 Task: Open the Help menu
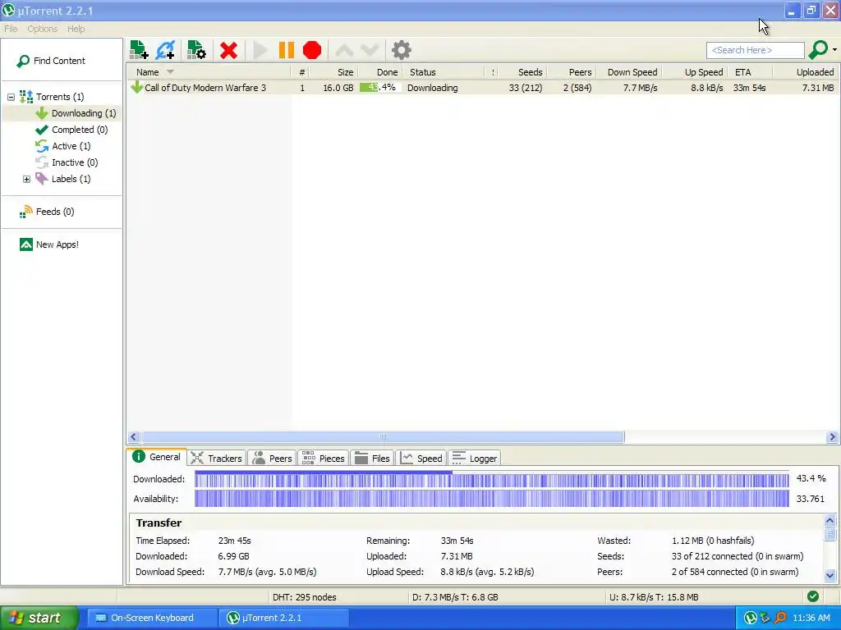[x=76, y=29]
